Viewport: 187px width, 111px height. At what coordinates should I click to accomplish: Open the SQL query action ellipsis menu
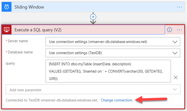tap(180, 30)
